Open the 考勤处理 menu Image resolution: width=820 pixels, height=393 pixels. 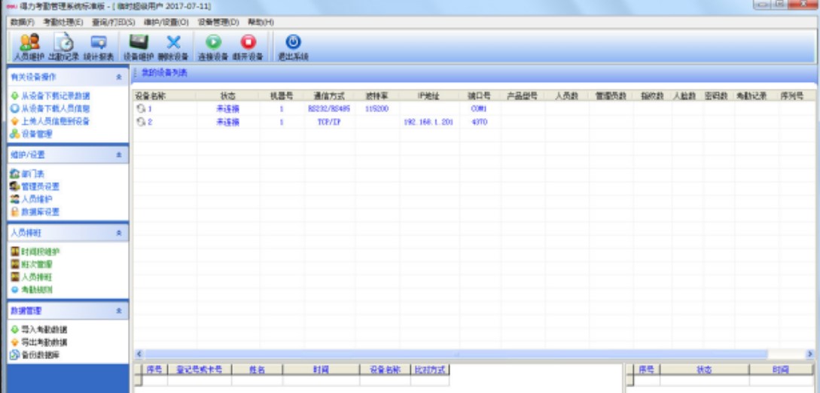[62, 23]
